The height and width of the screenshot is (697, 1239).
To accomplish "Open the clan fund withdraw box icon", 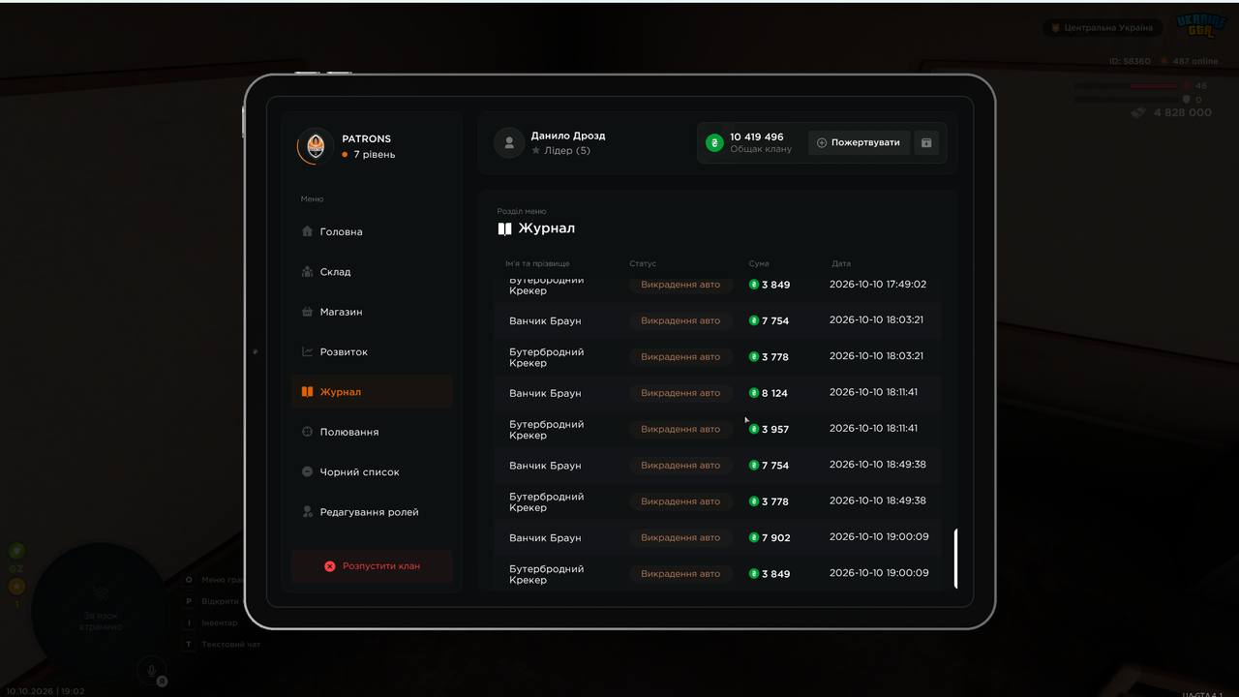I will click(x=926, y=143).
